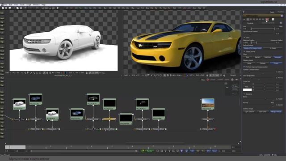The width and height of the screenshot is (286, 161).
Task: Open the Tools menu
Action: coord(22,5)
